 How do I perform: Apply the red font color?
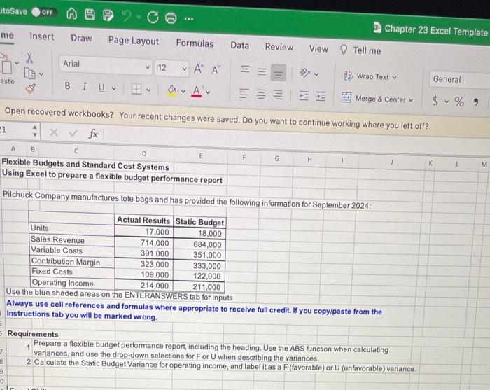(196, 92)
